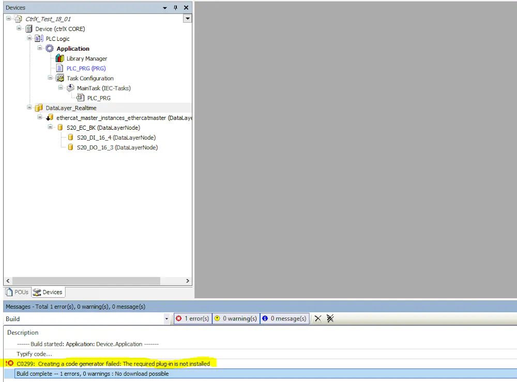Collapse the DataLayer_Realtime node
The width and height of the screenshot is (517, 382).
pyautogui.click(x=29, y=108)
